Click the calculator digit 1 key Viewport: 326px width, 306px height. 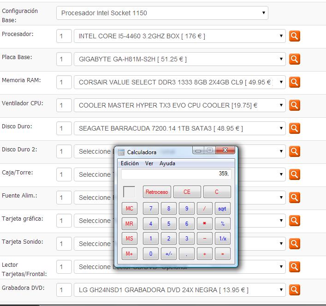151,239
